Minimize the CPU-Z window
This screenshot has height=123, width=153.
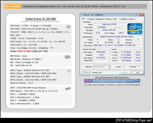pyautogui.click(x=132, y=15)
